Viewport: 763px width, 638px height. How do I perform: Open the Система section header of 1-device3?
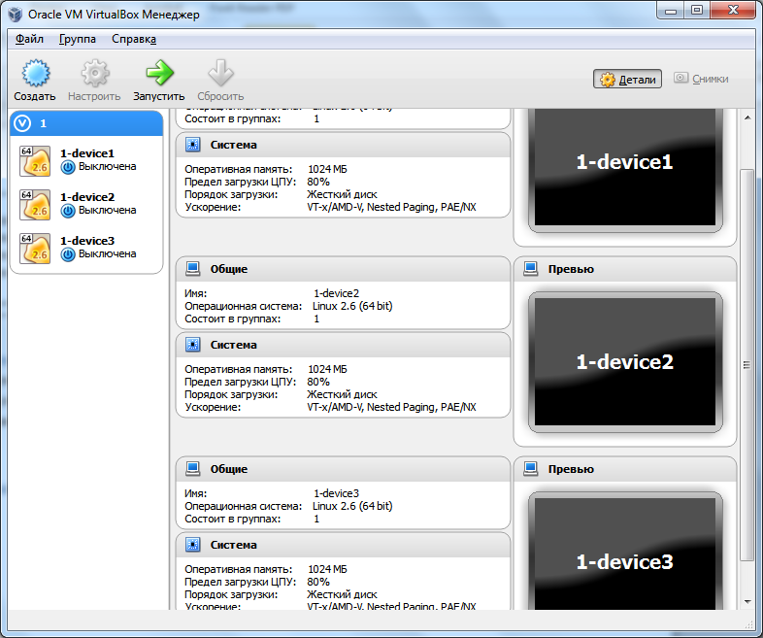(343, 545)
